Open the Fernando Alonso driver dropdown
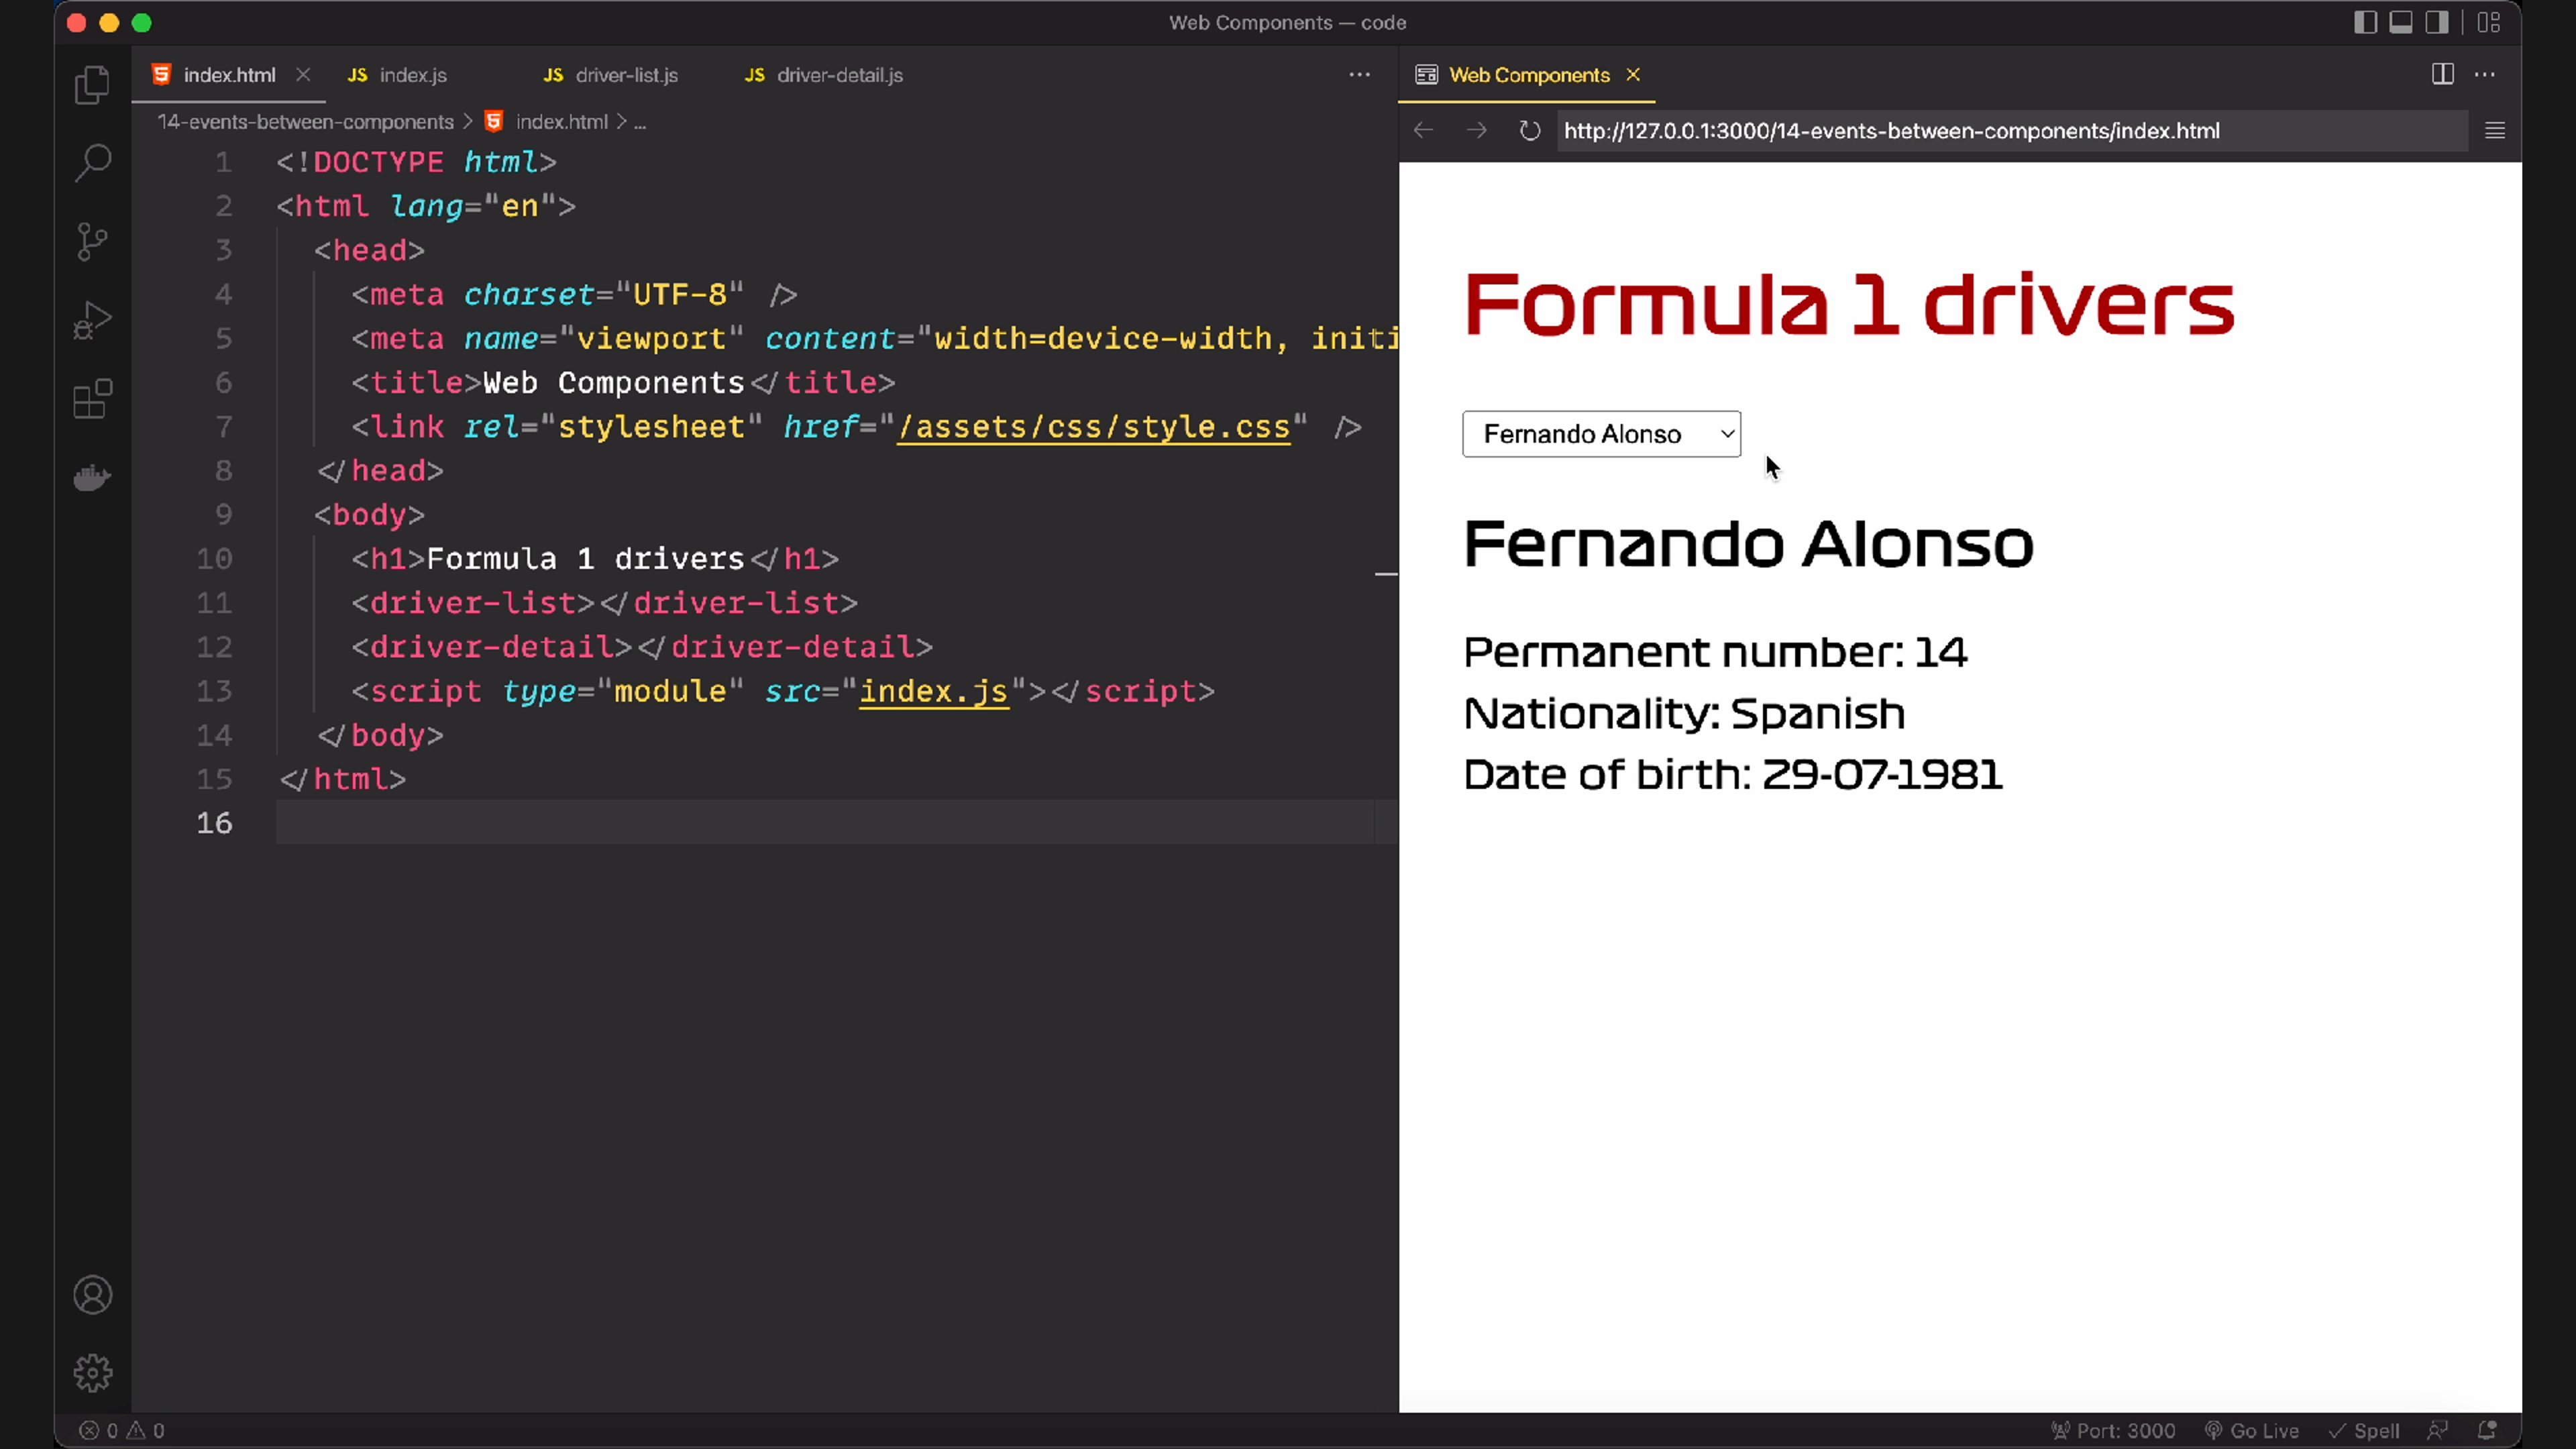 pos(1601,434)
